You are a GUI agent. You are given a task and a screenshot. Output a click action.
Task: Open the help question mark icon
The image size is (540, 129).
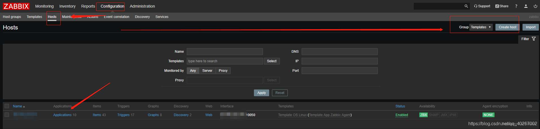[516, 6]
